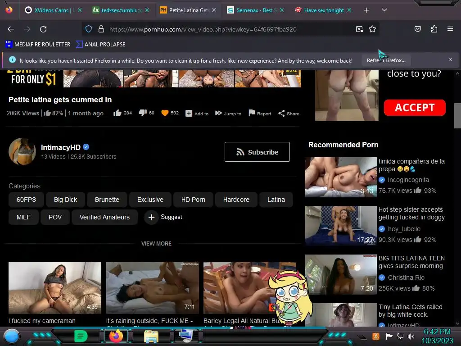The width and height of the screenshot is (461, 346).
Task: Open the Firefox hamburger application menu
Action: pyautogui.click(x=450, y=29)
